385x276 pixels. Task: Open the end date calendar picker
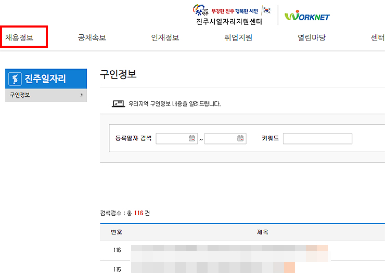click(x=240, y=138)
